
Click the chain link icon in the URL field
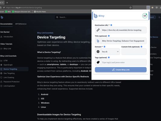click(x=98, y=30)
